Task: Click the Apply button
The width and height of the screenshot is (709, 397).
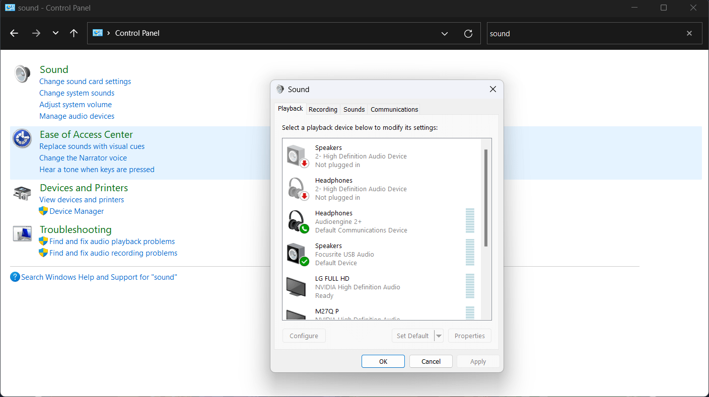Action: click(x=478, y=361)
